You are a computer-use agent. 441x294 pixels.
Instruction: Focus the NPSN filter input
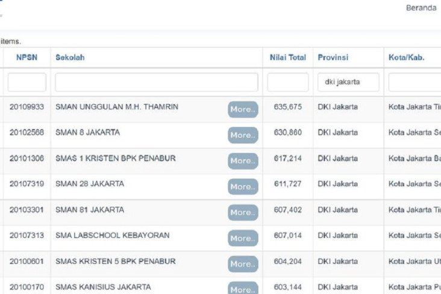pos(27,82)
